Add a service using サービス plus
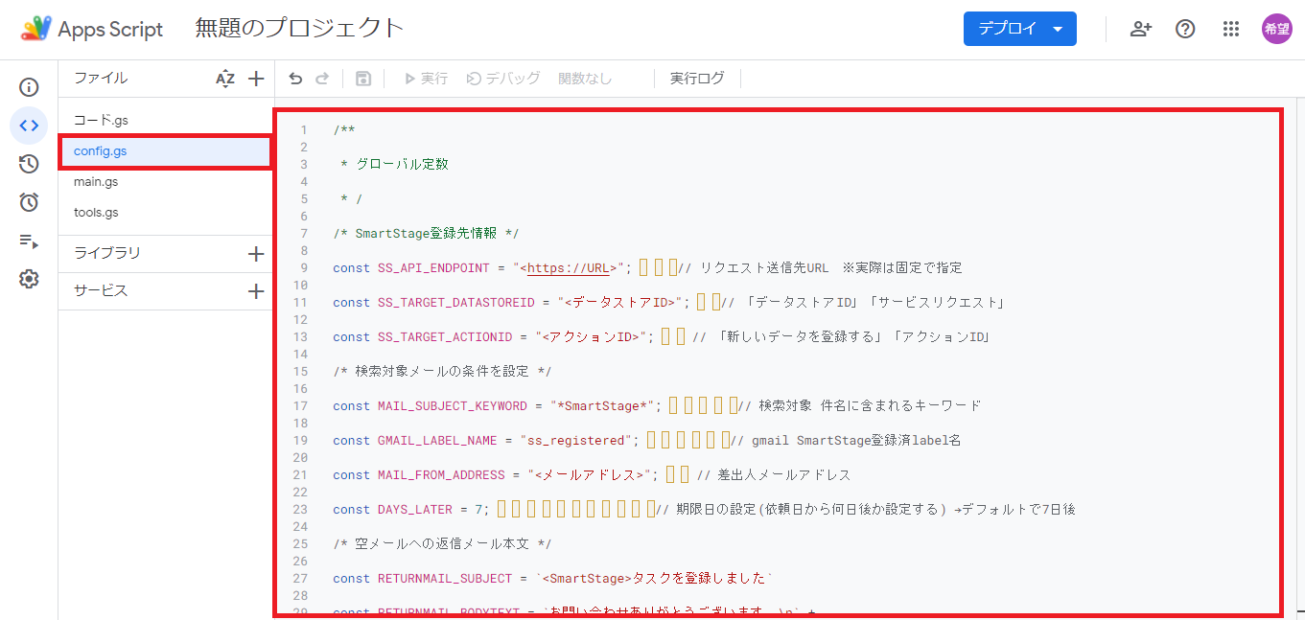 click(x=256, y=291)
